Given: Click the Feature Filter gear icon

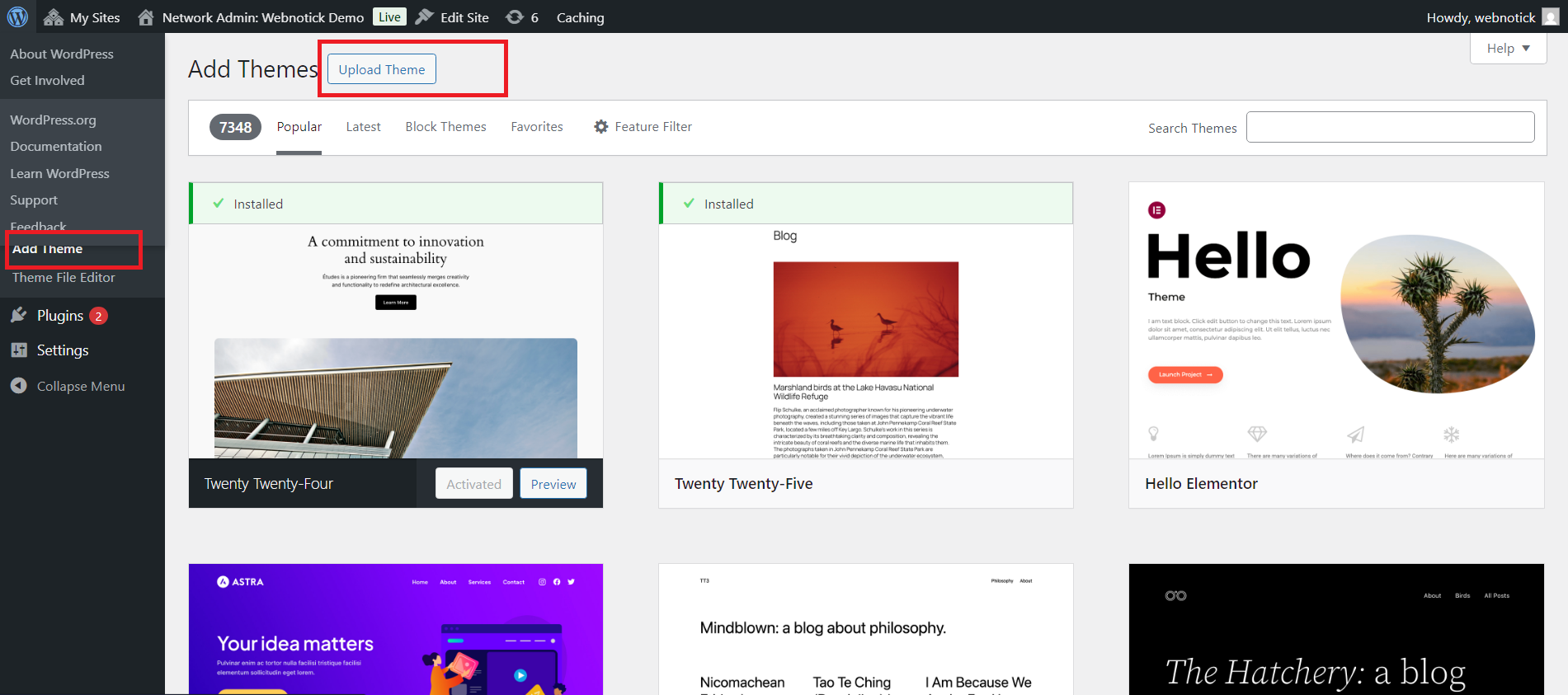Looking at the screenshot, I should [x=601, y=127].
